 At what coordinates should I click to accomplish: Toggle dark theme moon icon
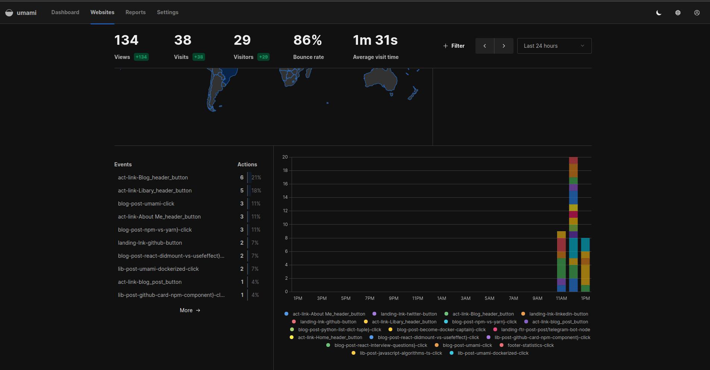click(659, 13)
